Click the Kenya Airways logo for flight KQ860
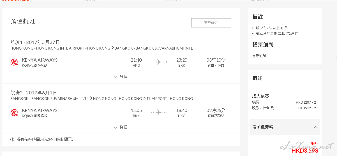The height and width of the screenshot is (156, 337). pyautogui.click(x=14, y=113)
